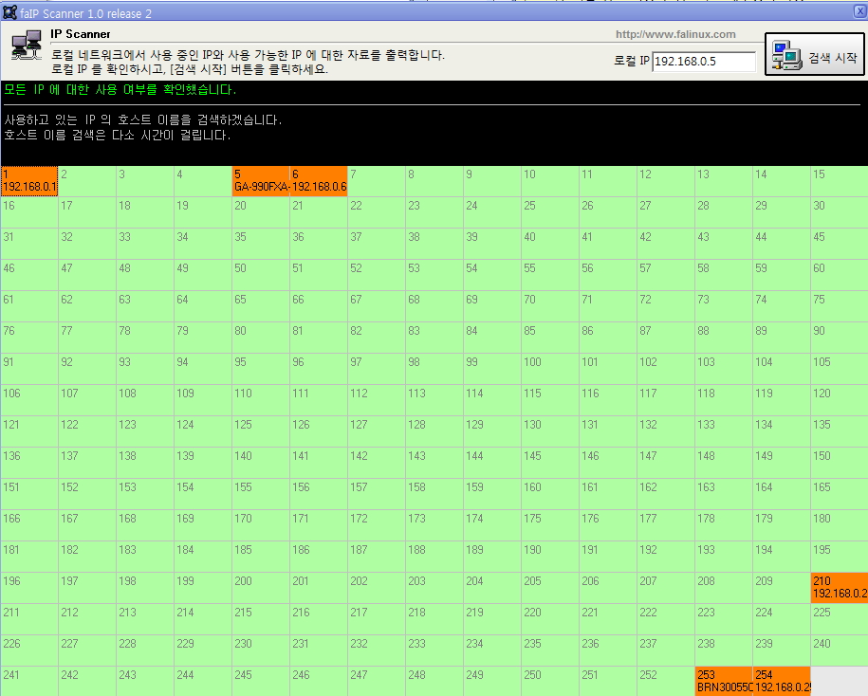Select free IP cell 64
This screenshot has width=868, height=696.
pyautogui.click(x=203, y=306)
